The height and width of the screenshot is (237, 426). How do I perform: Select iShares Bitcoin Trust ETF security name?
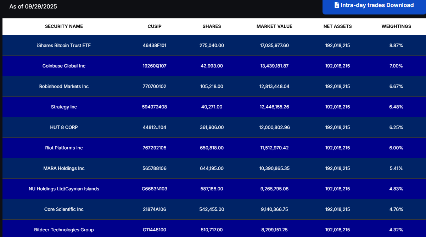[64, 46]
